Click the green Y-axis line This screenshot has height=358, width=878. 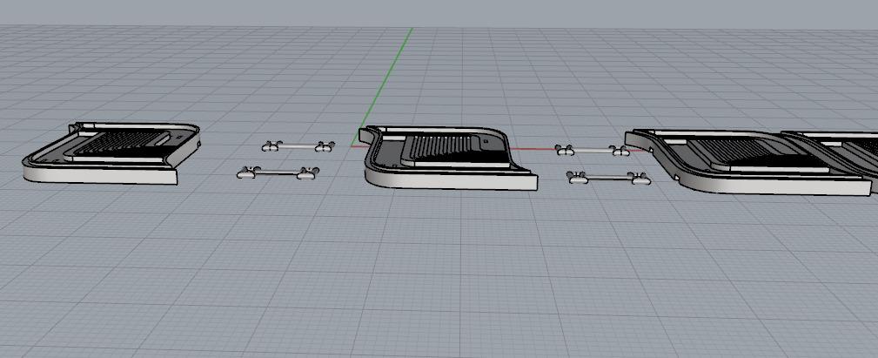(389, 78)
